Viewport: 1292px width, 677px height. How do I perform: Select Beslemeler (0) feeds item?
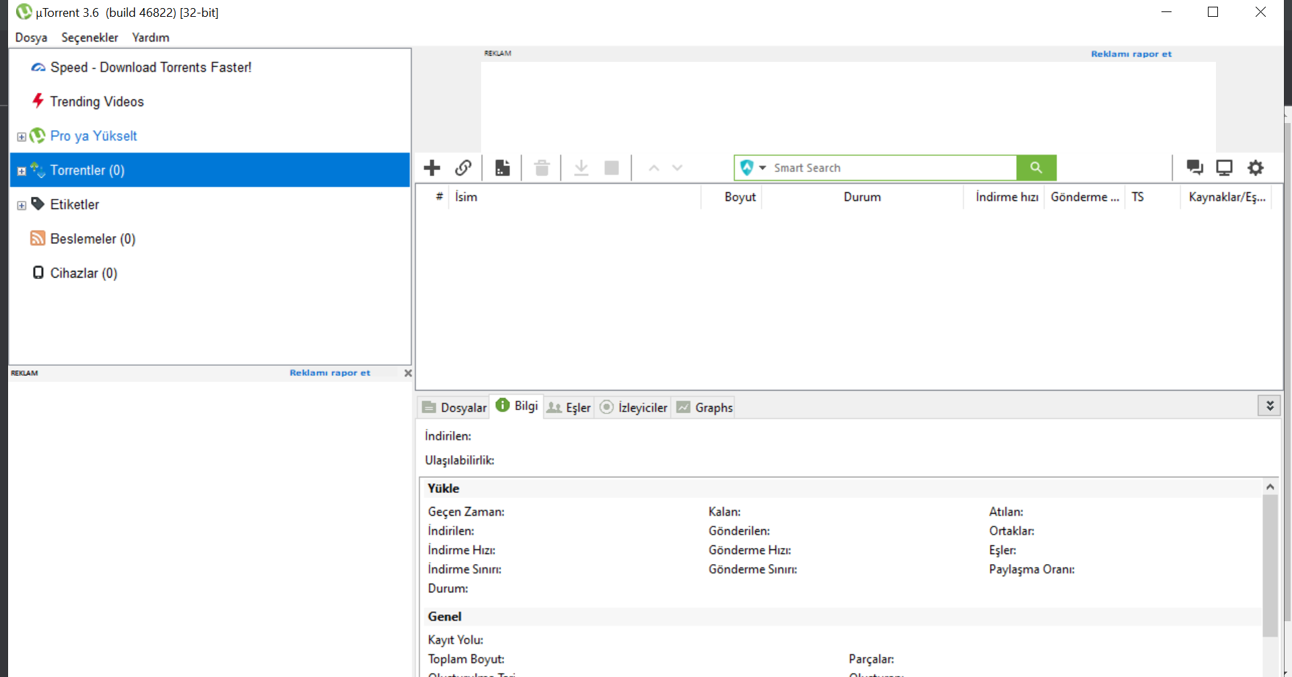pos(93,239)
